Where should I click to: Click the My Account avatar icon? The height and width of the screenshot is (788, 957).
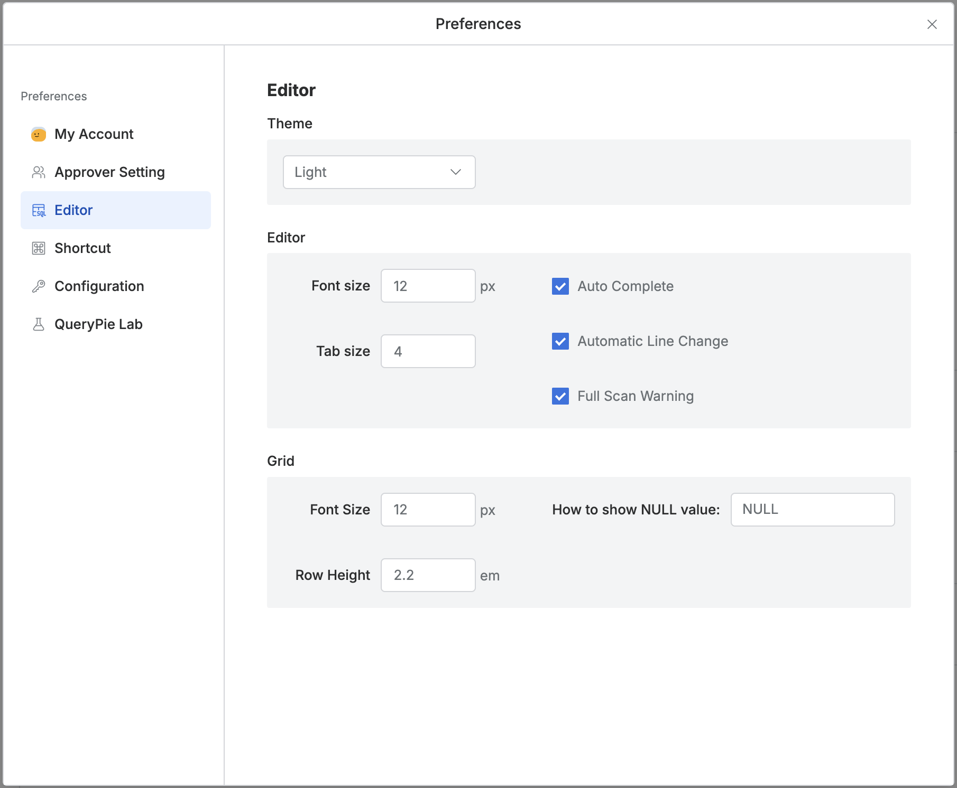[39, 134]
